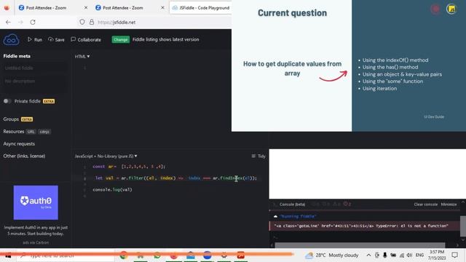Select the JSFiddle - Code Playground tab

pyautogui.click(x=201, y=8)
